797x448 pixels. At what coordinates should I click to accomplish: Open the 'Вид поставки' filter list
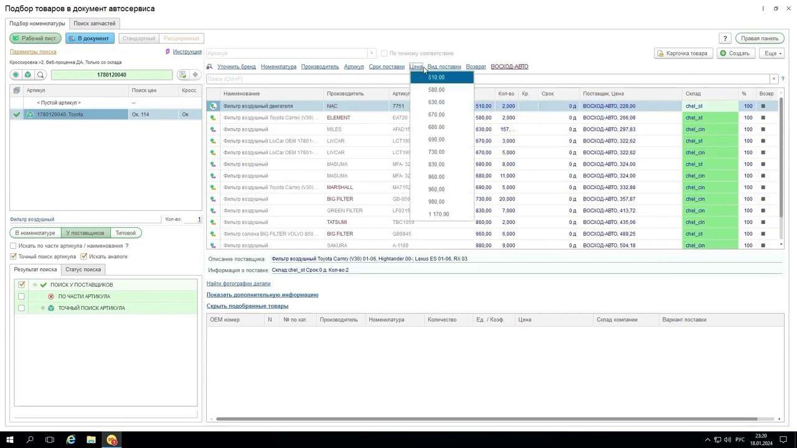(444, 67)
